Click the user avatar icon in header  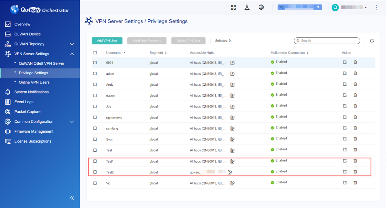pyautogui.click(x=335, y=7)
